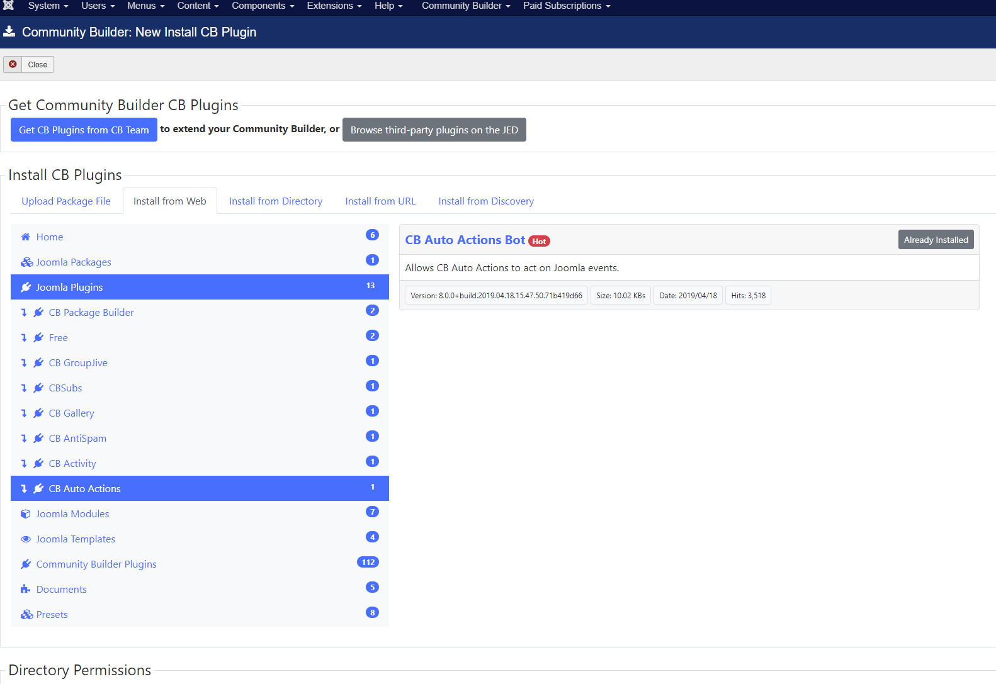Select the CB Activity subcategory
This screenshot has width=996, height=684.
(200, 463)
